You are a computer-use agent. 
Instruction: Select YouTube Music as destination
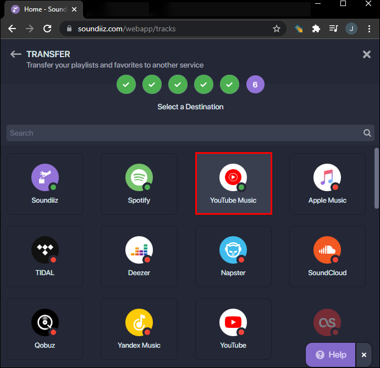[233, 183]
